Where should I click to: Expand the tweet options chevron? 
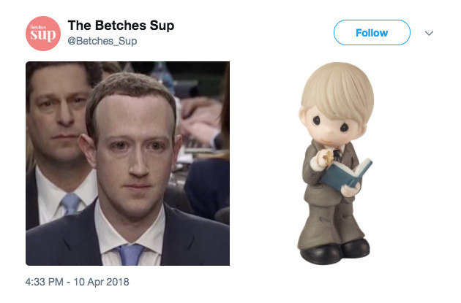coord(430,33)
